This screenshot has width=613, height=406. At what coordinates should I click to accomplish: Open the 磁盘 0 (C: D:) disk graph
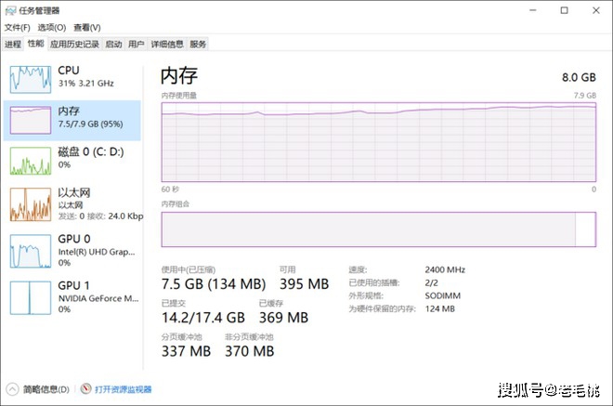(x=31, y=161)
